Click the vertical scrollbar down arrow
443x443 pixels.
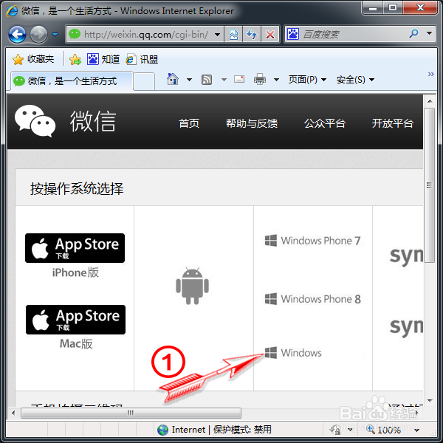click(x=430, y=400)
